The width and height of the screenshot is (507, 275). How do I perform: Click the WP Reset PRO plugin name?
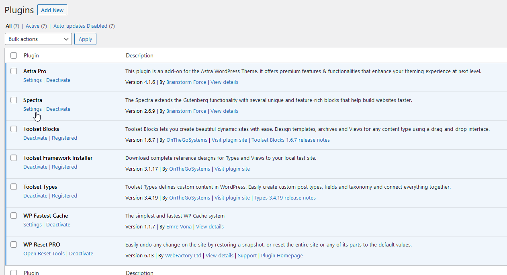[42, 244]
